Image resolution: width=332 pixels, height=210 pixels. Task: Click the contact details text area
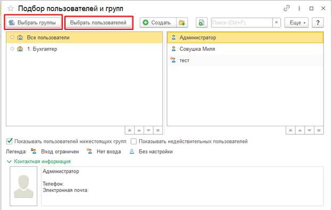182,186
